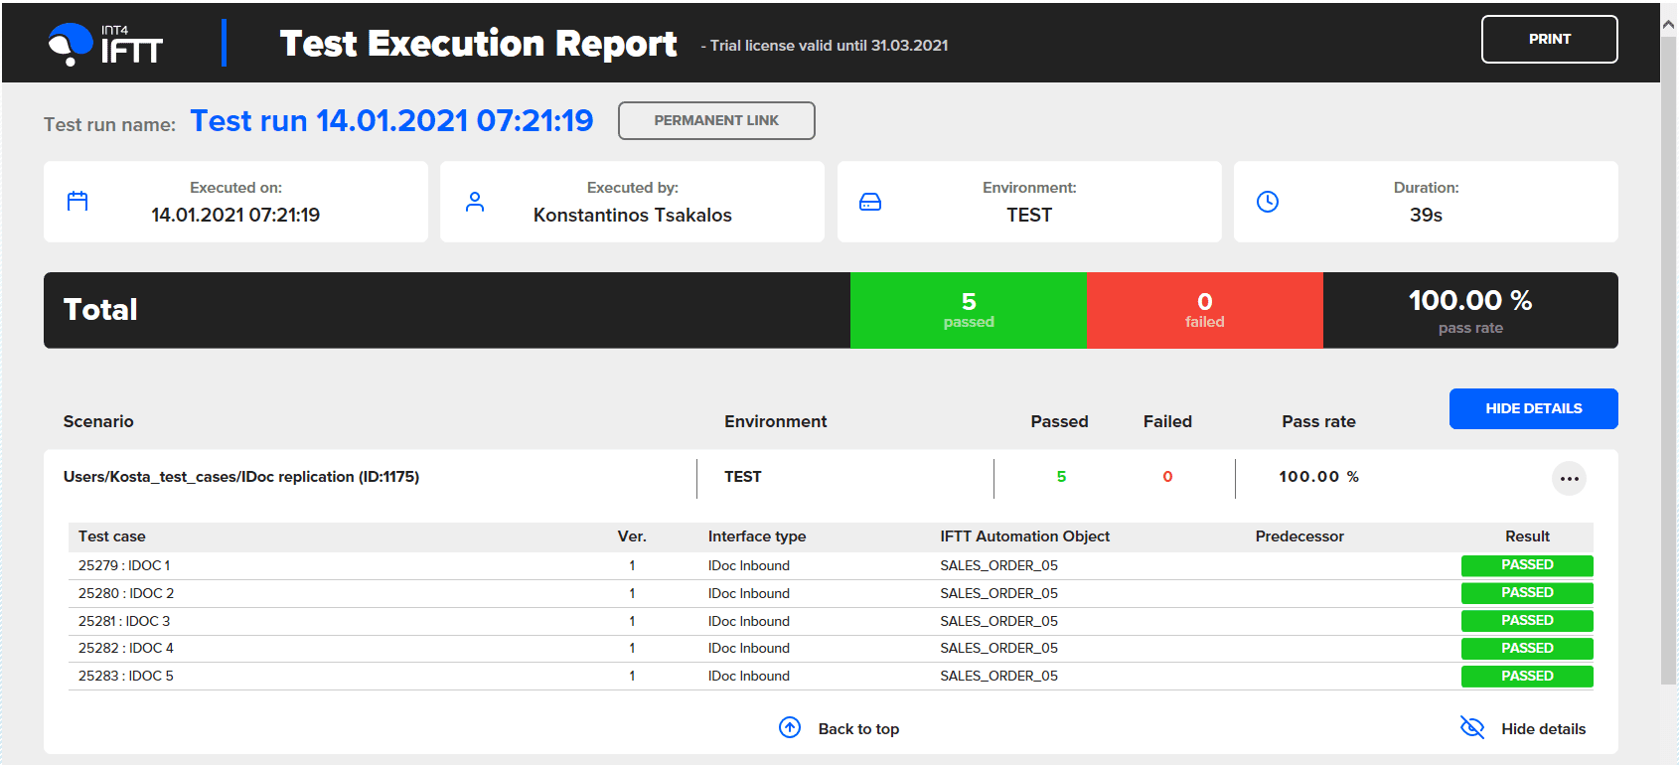Click the Scenario column heading
The height and width of the screenshot is (765, 1679).
[x=98, y=421]
